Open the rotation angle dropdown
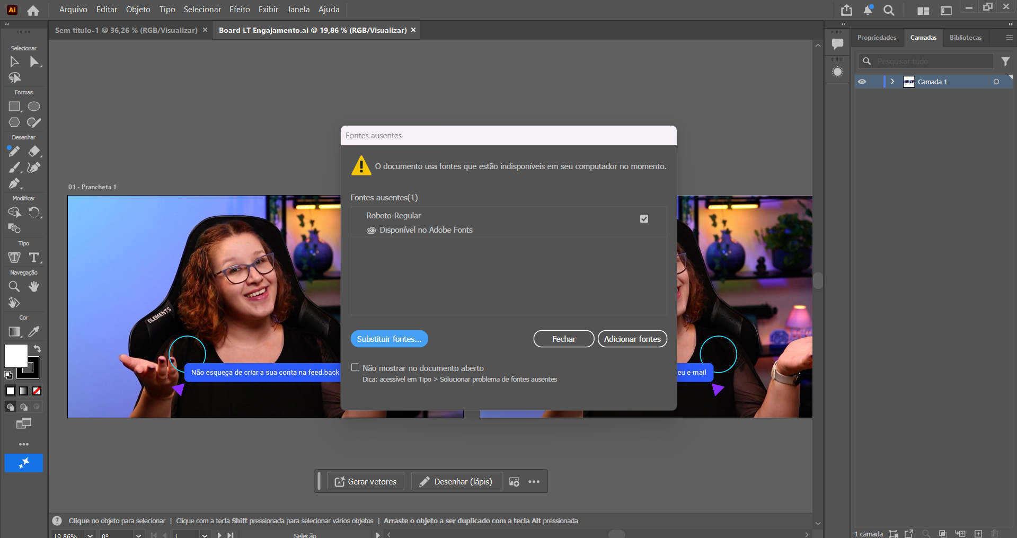1017x538 pixels. pyautogui.click(x=138, y=535)
